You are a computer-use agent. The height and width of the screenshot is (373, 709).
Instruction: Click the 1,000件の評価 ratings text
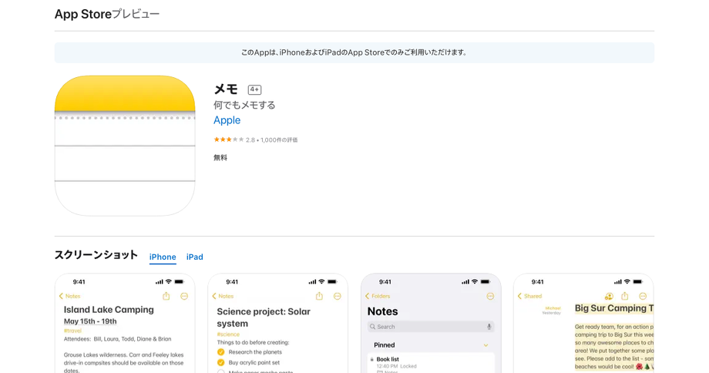[279, 140]
